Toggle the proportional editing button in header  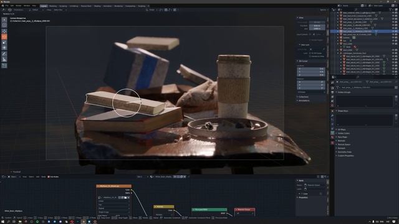coord(175,10)
